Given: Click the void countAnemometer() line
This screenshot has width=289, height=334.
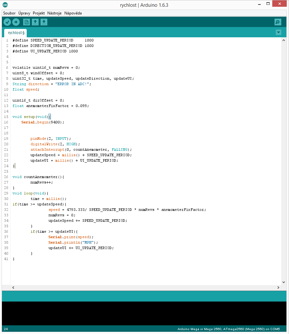Looking at the screenshot, I should point(38,177).
